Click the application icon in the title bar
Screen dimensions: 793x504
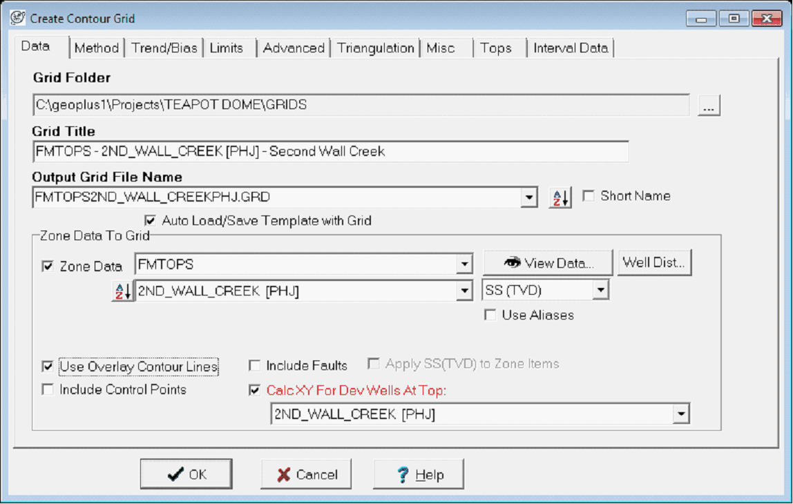[18, 18]
